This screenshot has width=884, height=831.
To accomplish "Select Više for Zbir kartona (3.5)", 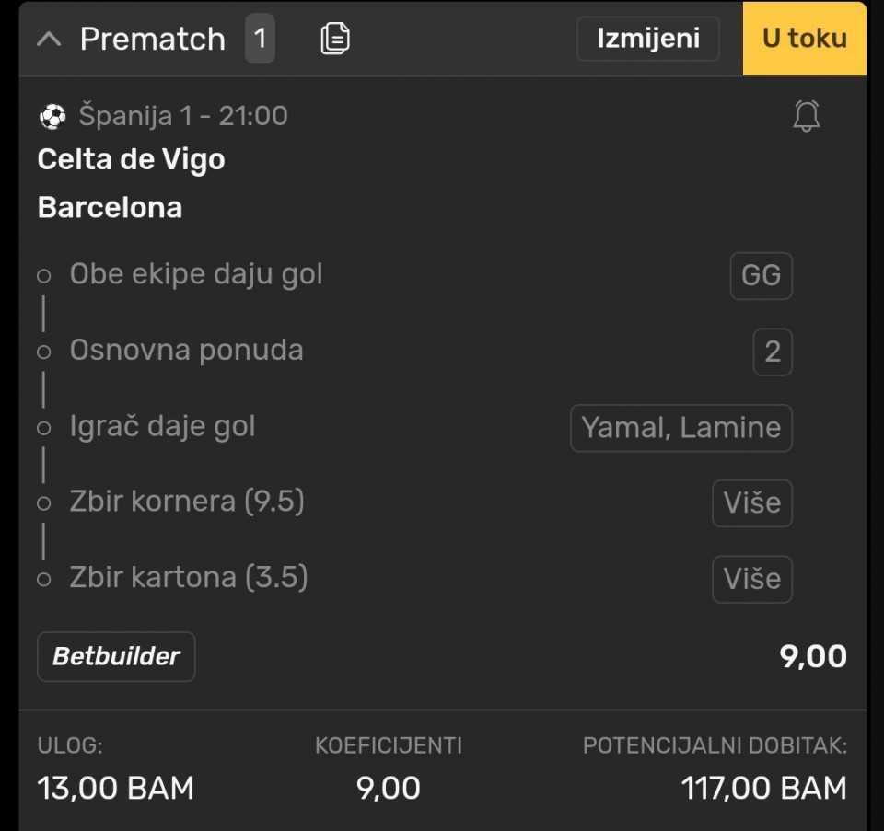I will point(751,579).
